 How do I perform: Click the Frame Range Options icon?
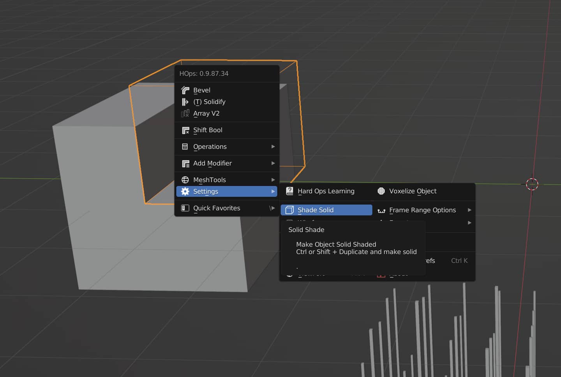(x=381, y=211)
